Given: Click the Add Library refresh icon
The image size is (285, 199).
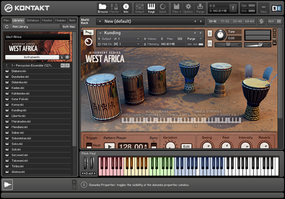Looking at the screenshot, I should (x=7, y=26).
